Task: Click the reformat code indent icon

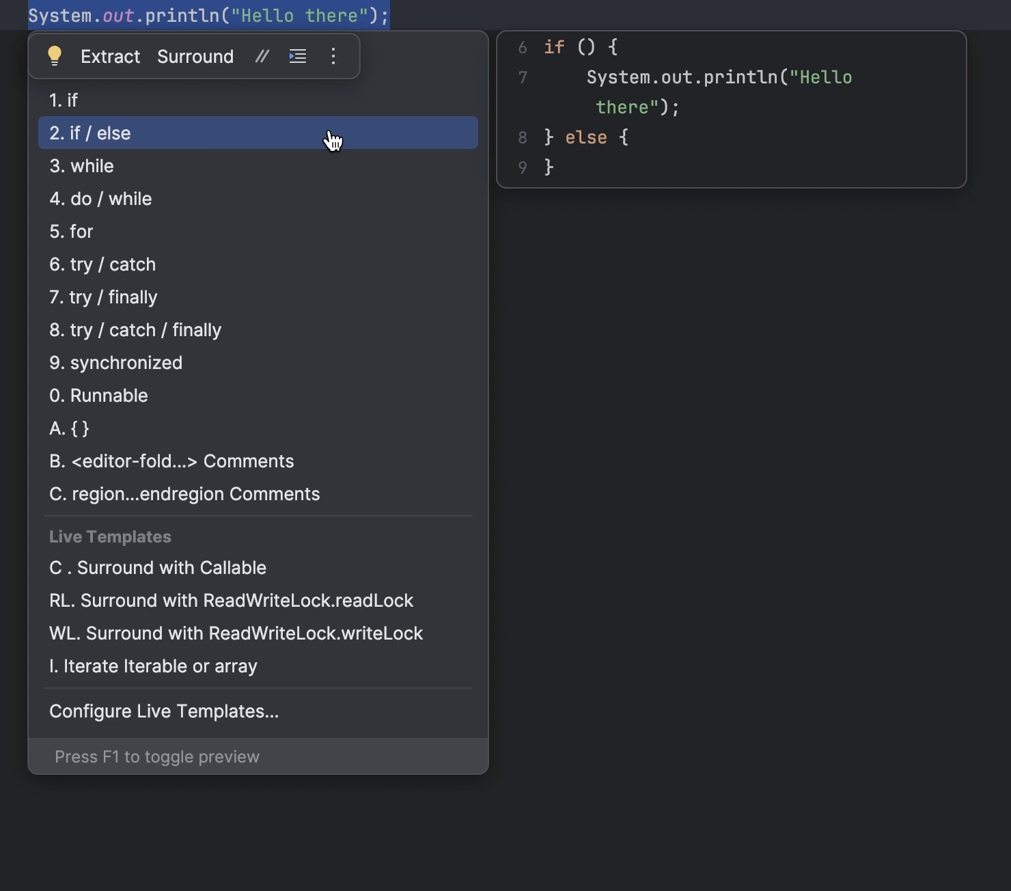Action: tap(298, 56)
